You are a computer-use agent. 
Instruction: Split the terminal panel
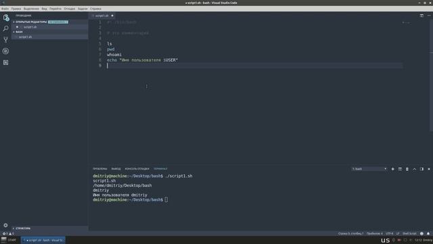coord(400,169)
